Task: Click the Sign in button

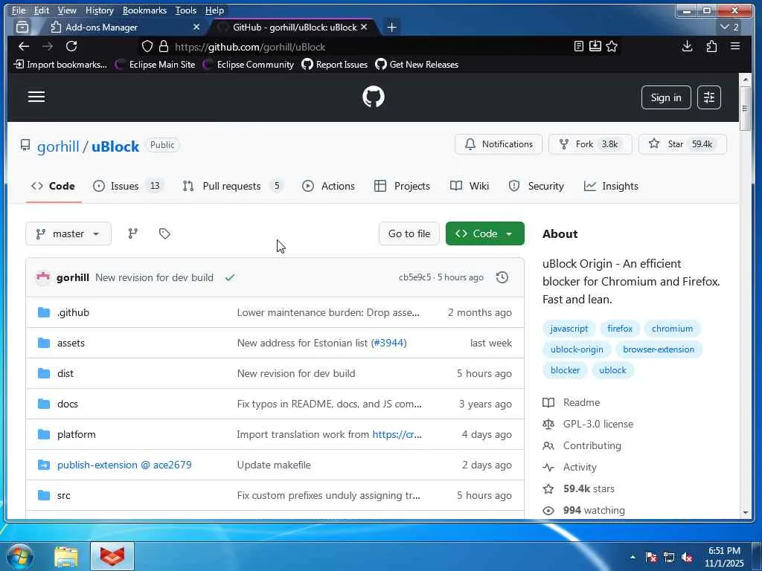Action: [666, 97]
